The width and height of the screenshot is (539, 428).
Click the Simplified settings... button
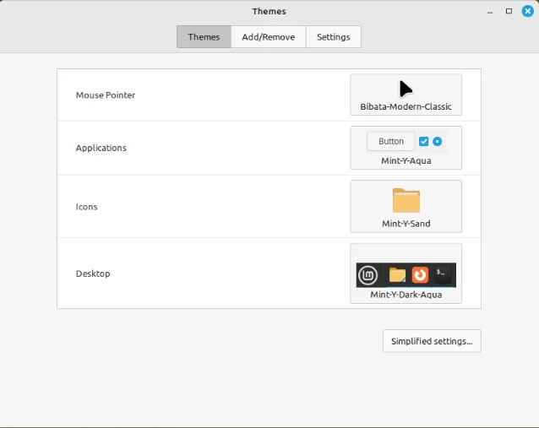432,341
